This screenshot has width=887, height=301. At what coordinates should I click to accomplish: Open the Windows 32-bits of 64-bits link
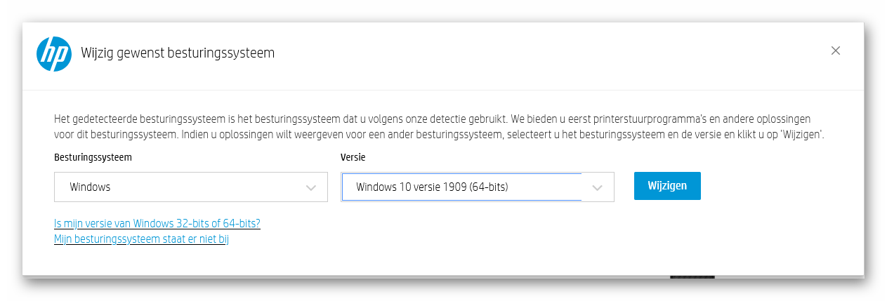[x=157, y=224]
